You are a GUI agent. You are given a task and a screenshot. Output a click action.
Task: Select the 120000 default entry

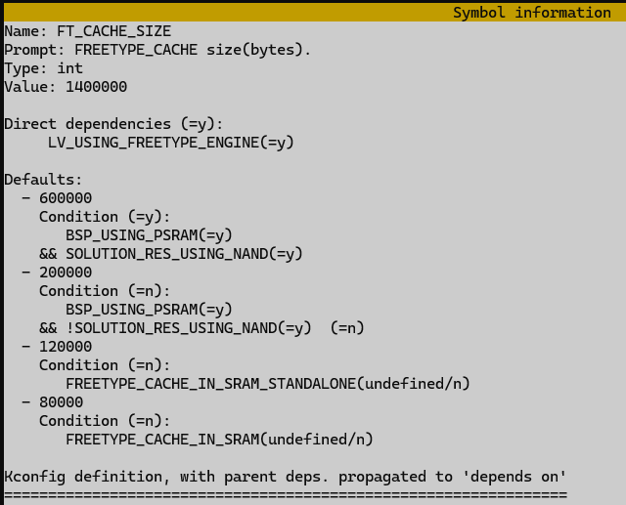coord(65,347)
